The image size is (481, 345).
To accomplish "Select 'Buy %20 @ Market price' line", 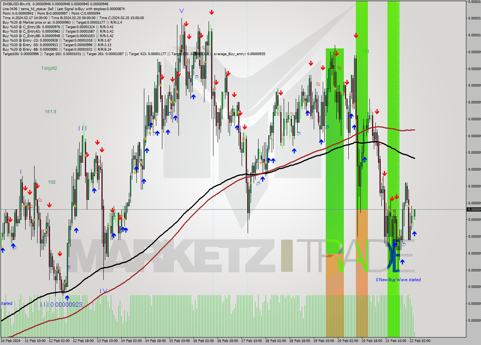I will point(62,22).
